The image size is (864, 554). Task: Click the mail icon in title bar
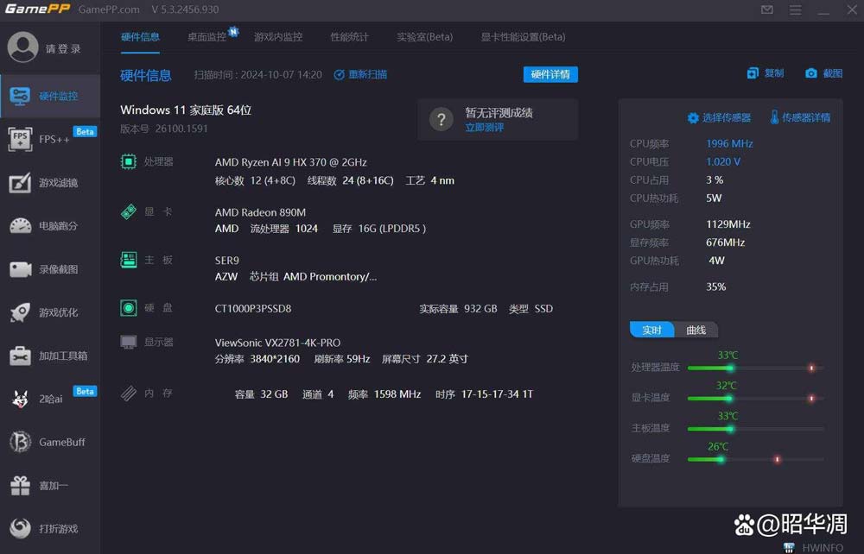click(x=767, y=9)
